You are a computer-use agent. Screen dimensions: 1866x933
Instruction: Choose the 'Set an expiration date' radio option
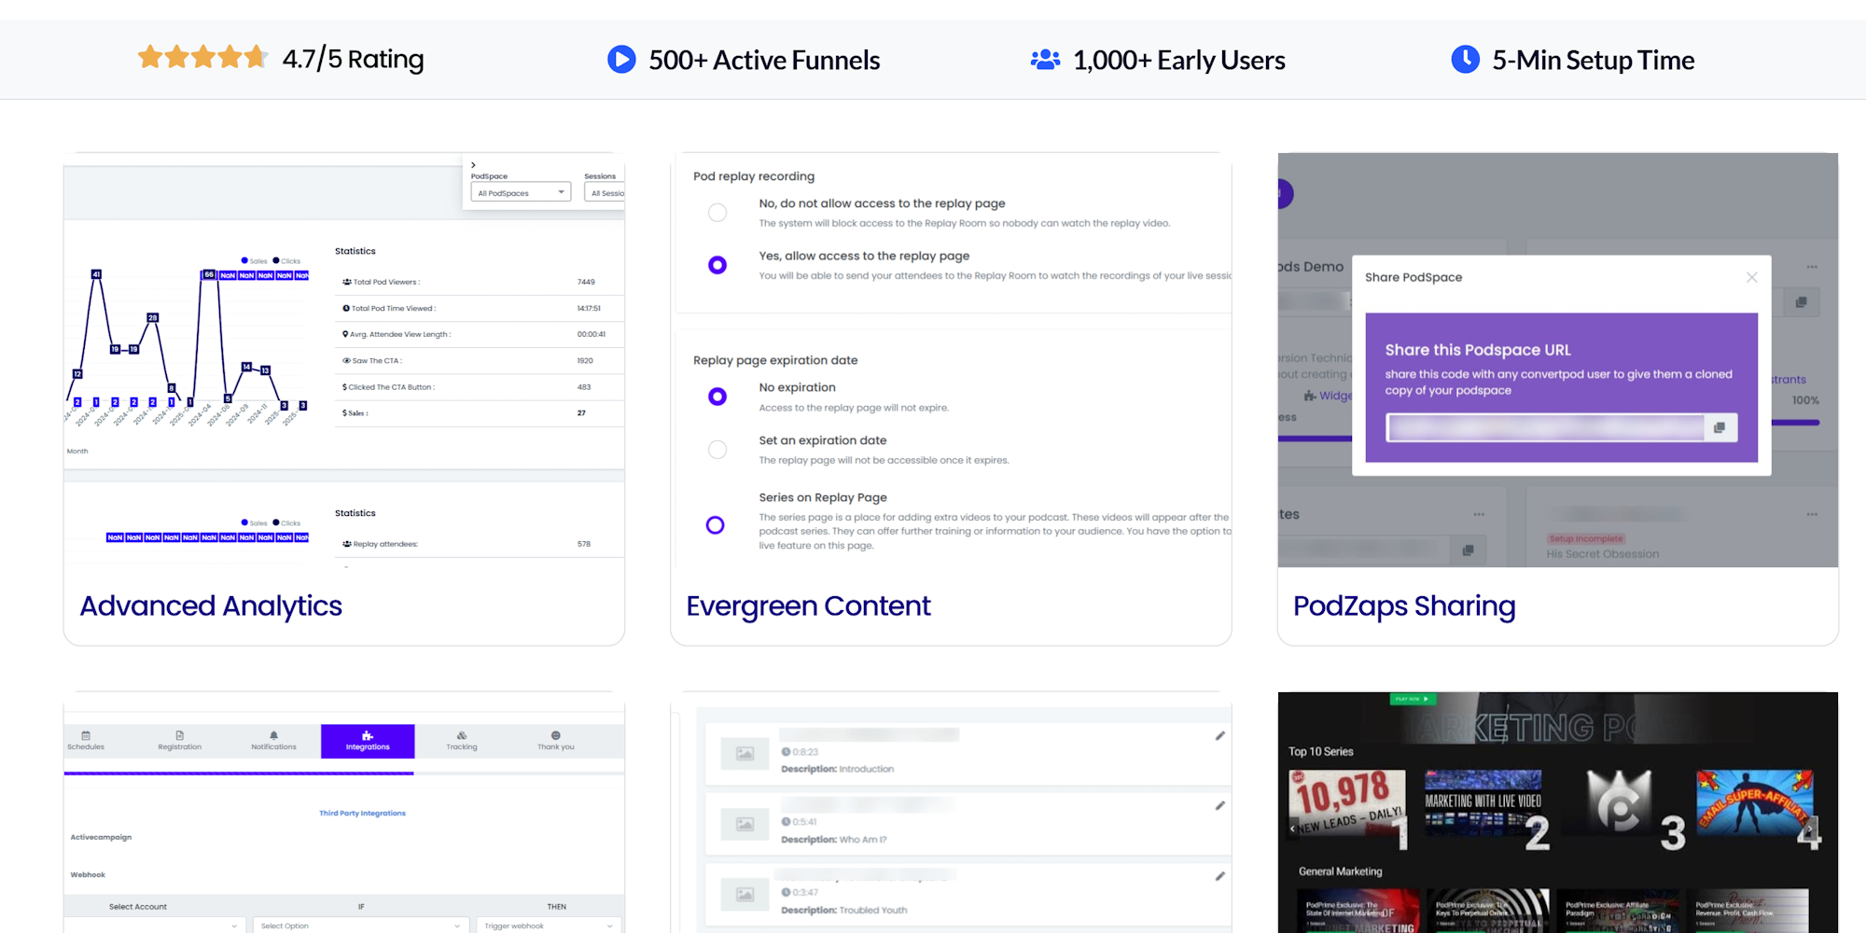point(717,450)
